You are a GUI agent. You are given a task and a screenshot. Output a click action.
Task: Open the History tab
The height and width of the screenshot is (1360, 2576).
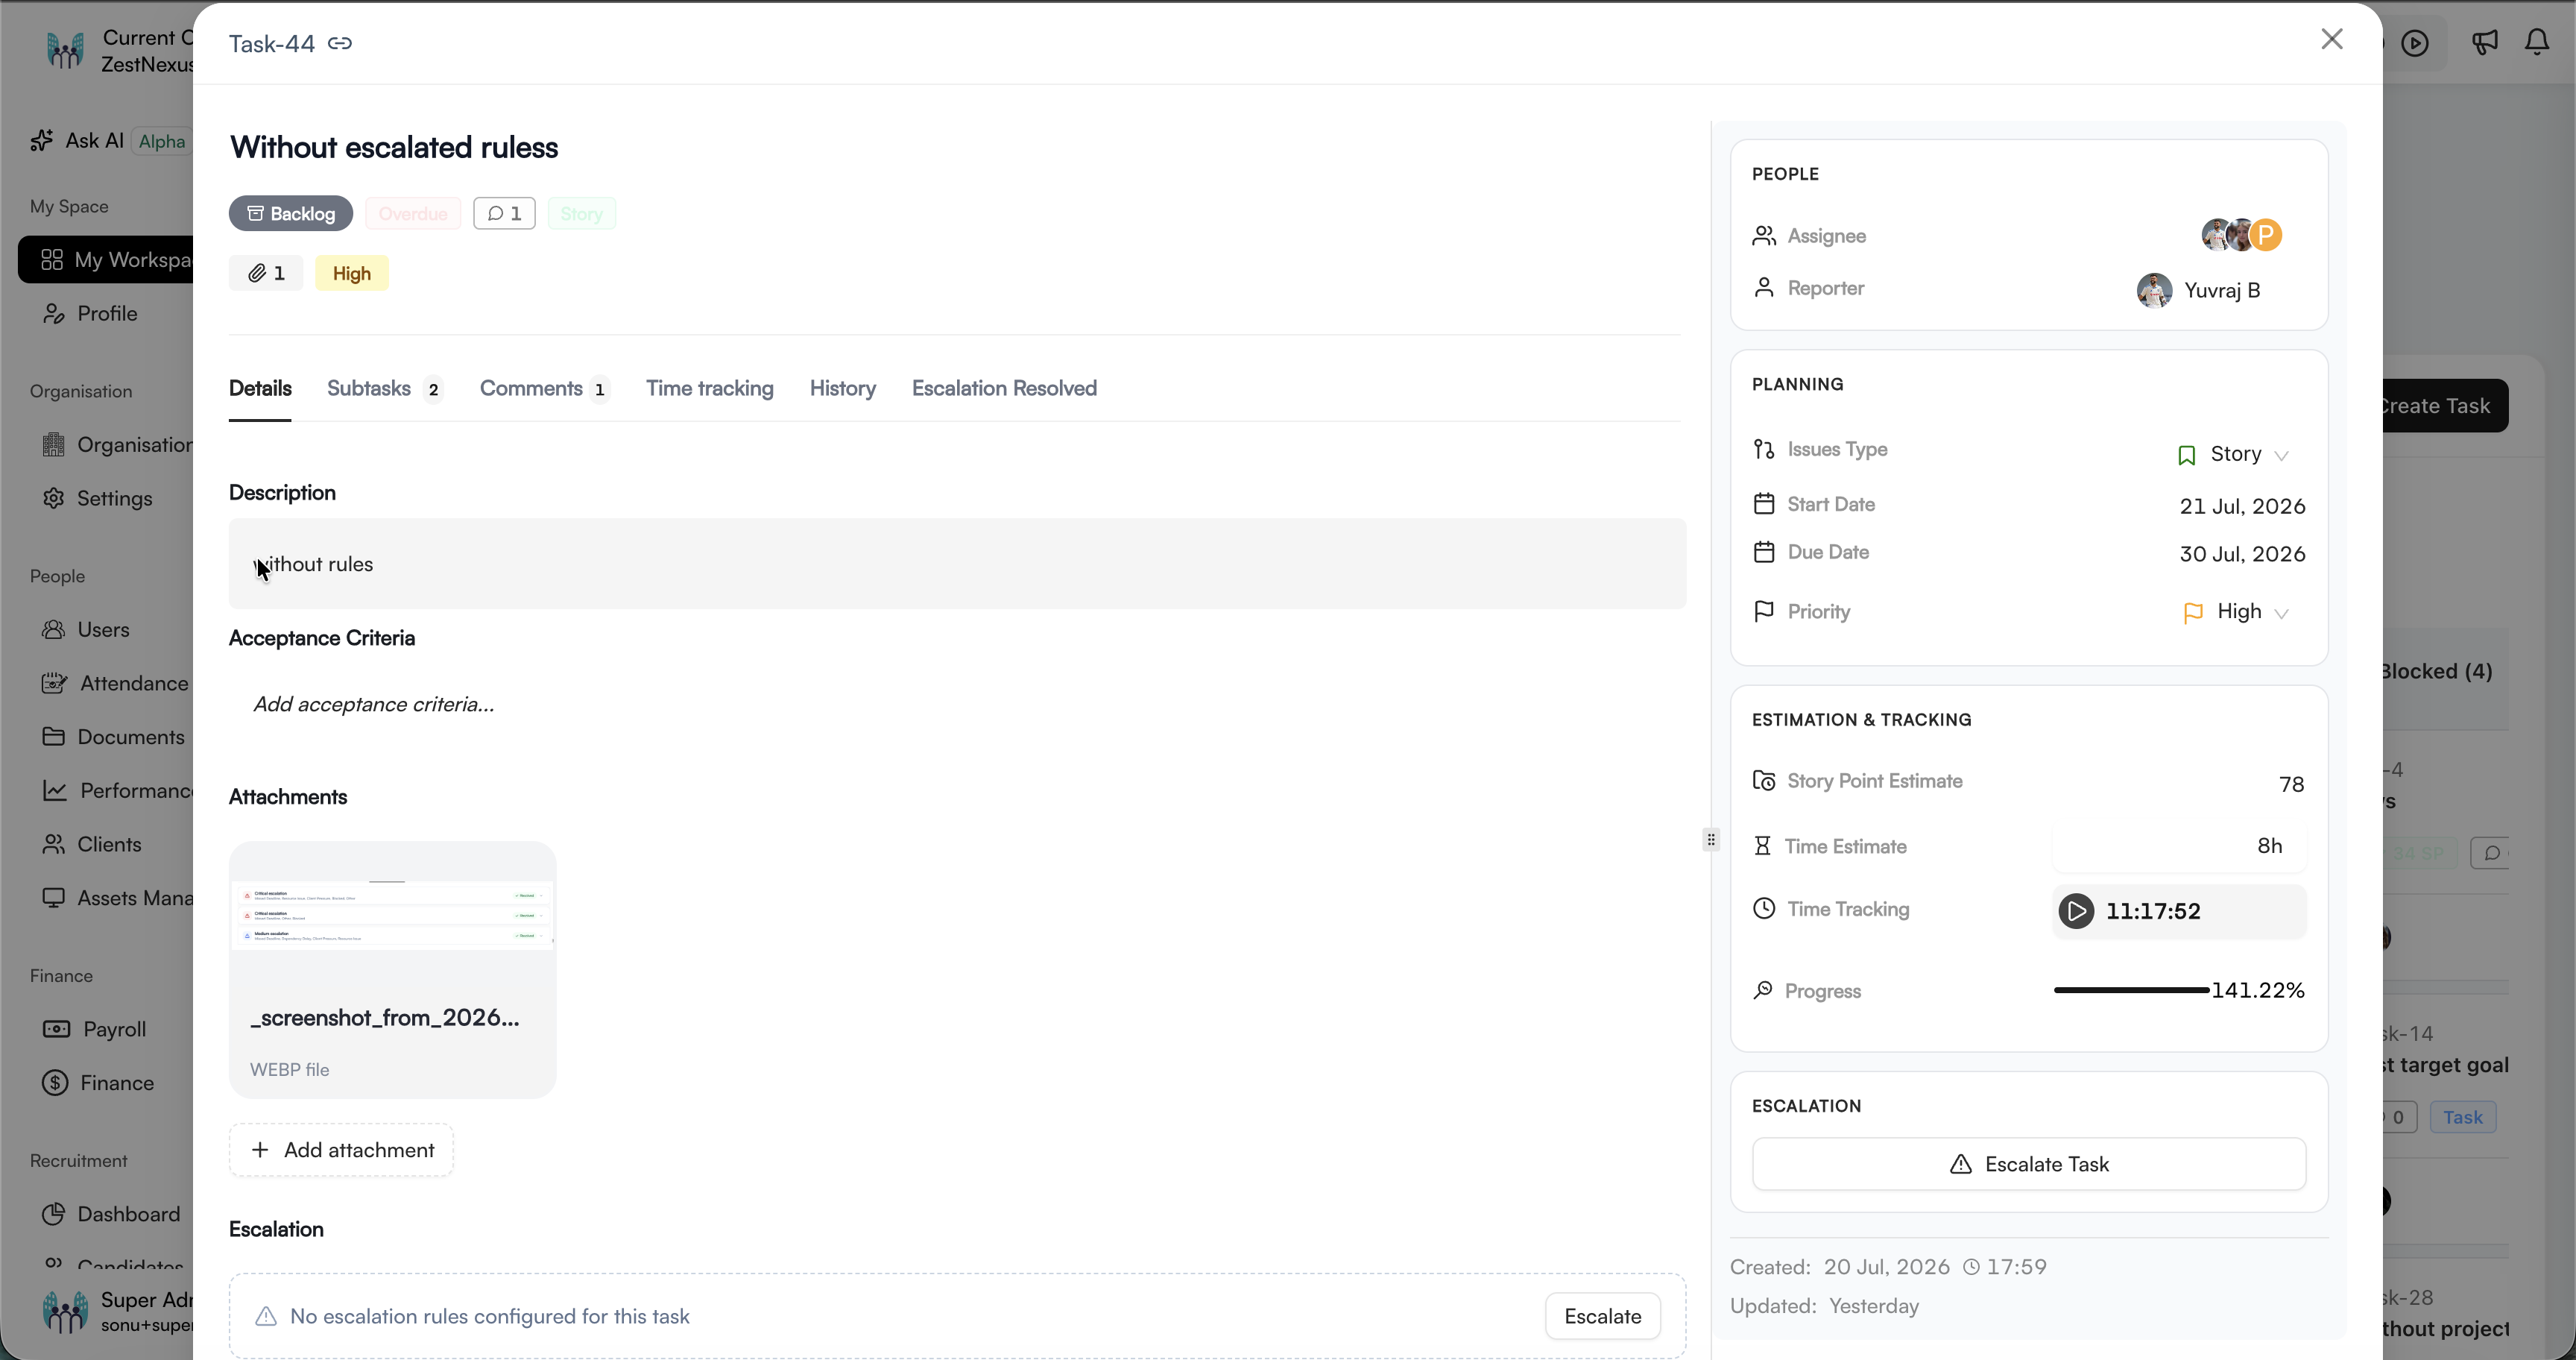point(843,388)
